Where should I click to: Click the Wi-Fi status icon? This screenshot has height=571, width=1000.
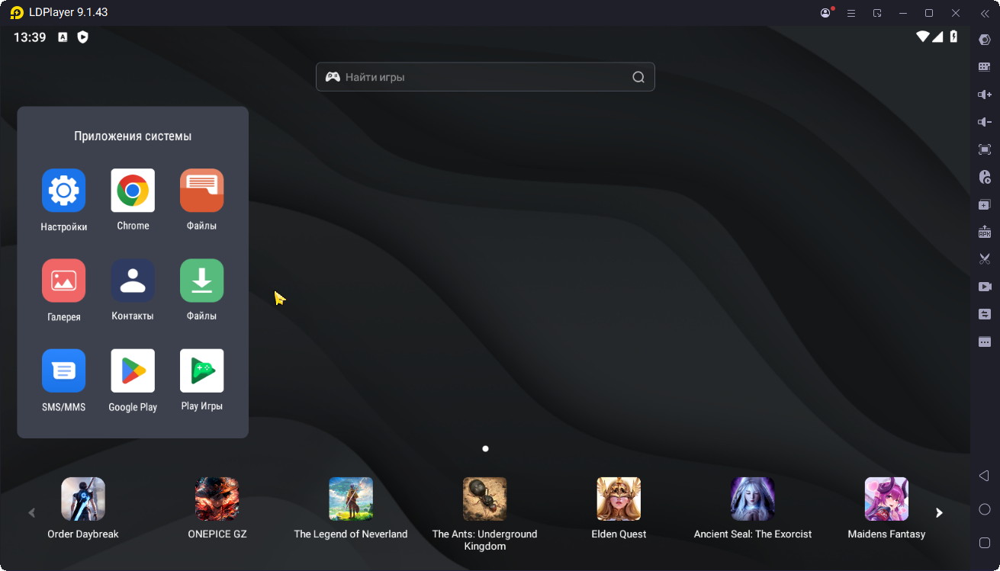point(923,37)
